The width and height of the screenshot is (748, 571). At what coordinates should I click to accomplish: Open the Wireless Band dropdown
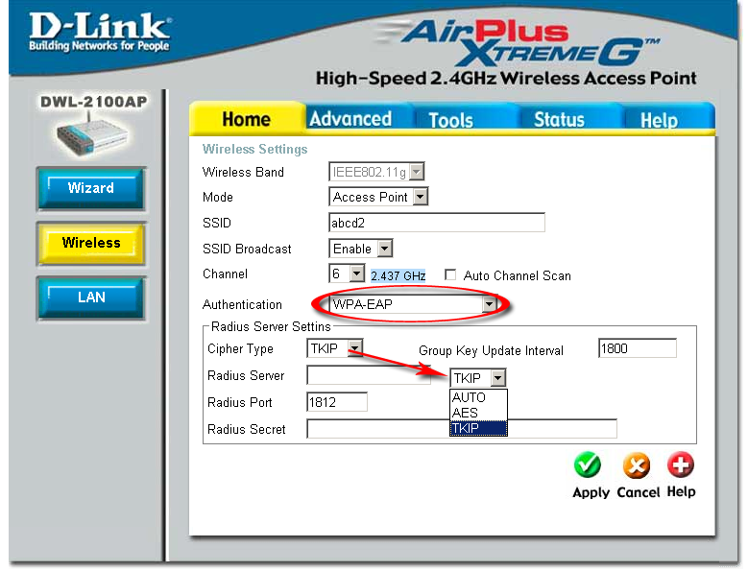point(376,172)
